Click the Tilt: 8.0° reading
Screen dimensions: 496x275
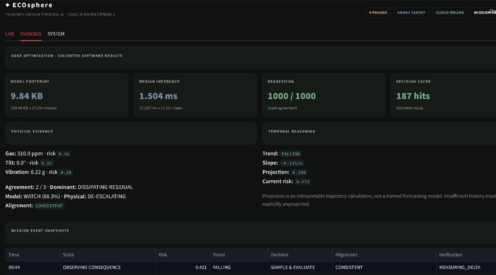click(x=15, y=163)
